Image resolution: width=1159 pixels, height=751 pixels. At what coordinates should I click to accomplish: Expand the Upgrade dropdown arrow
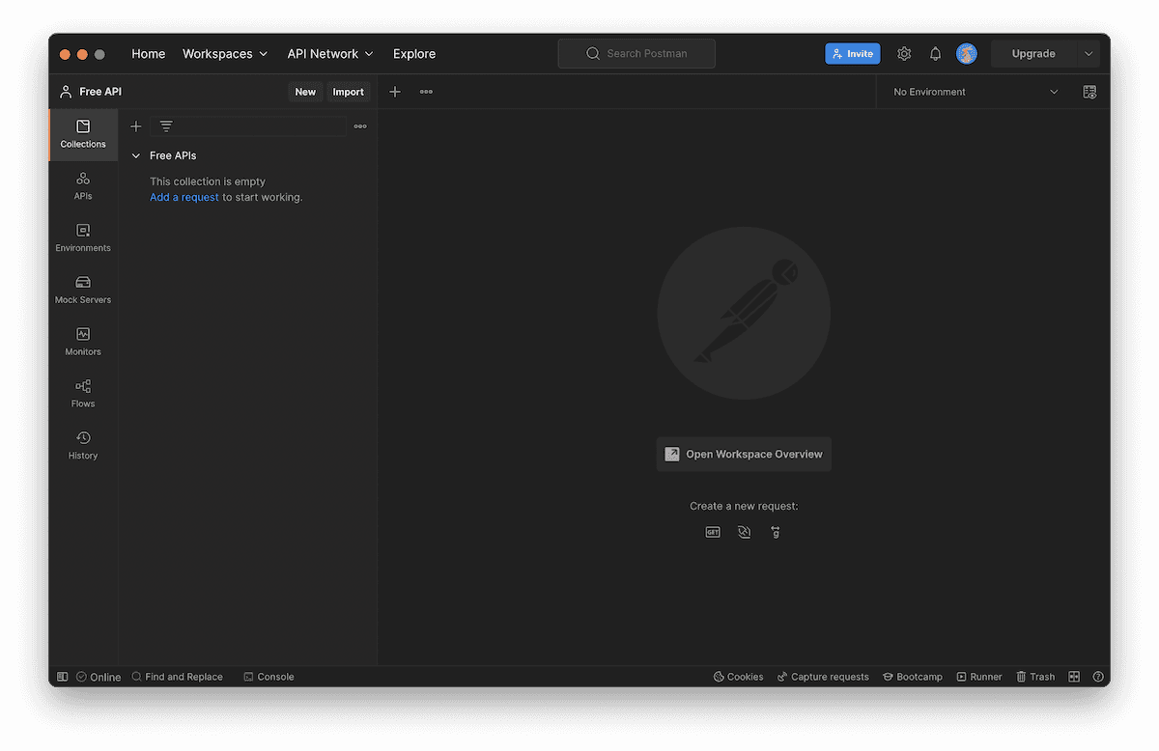1088,54
